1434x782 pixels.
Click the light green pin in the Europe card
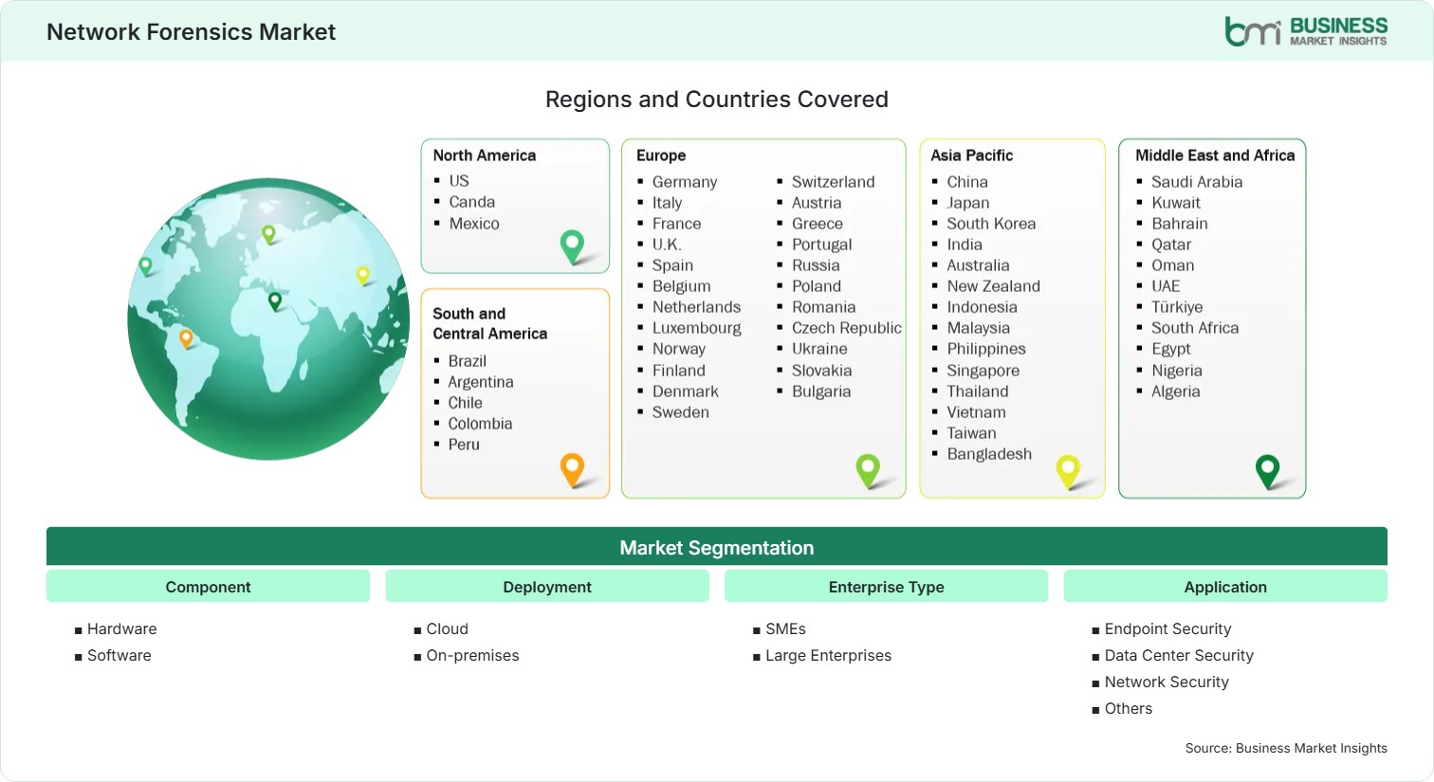tap(868, 470)
